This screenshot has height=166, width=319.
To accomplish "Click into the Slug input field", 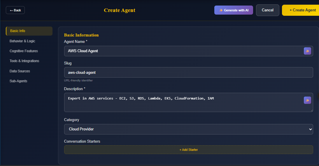I will coord(189,72).
